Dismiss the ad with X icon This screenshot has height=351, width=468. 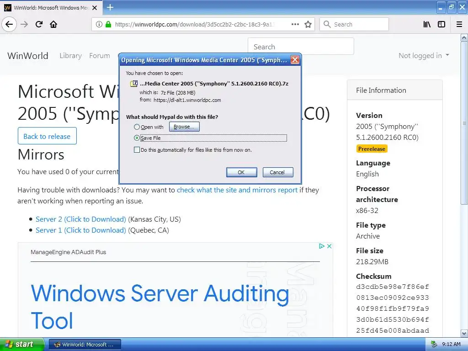(x=329, y=246)
